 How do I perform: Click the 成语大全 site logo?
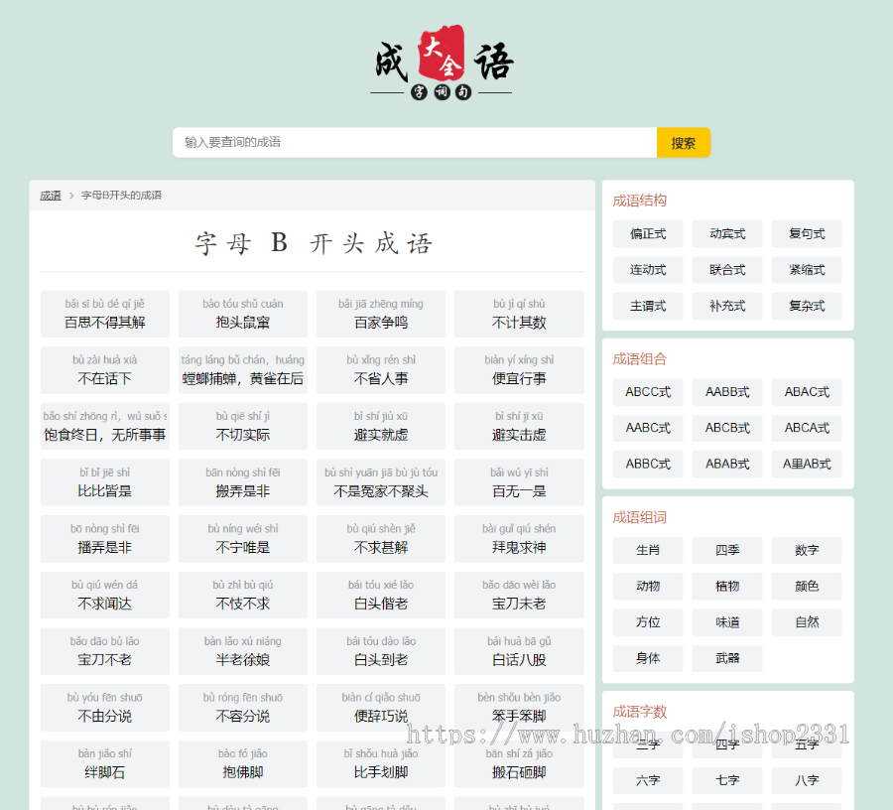coord(442,63)
